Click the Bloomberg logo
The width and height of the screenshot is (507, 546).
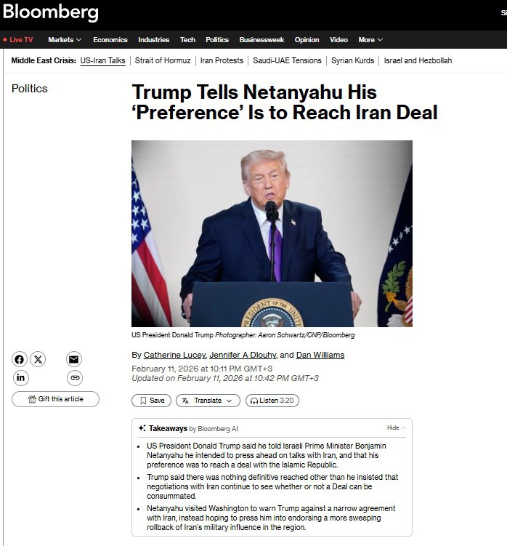tap(51, 12)
